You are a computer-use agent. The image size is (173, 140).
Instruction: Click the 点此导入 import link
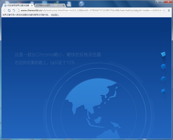pos(55,15)
